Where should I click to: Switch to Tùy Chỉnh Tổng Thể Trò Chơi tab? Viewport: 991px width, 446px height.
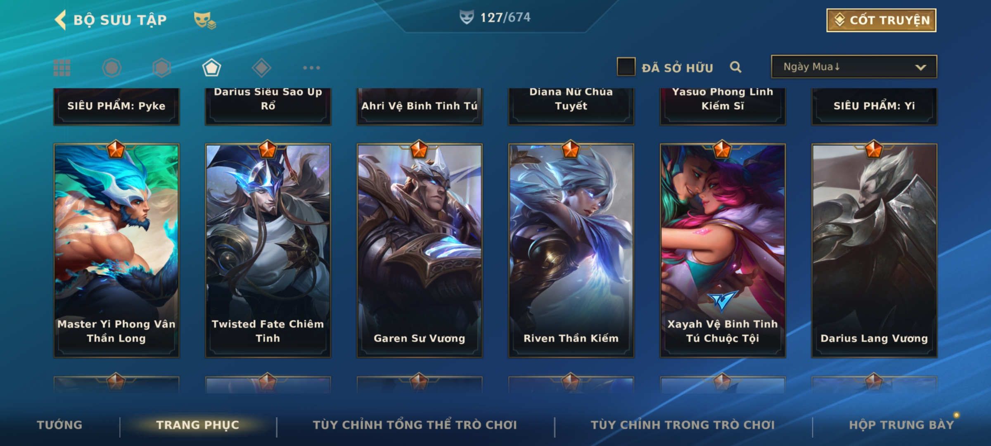(415, 425)
